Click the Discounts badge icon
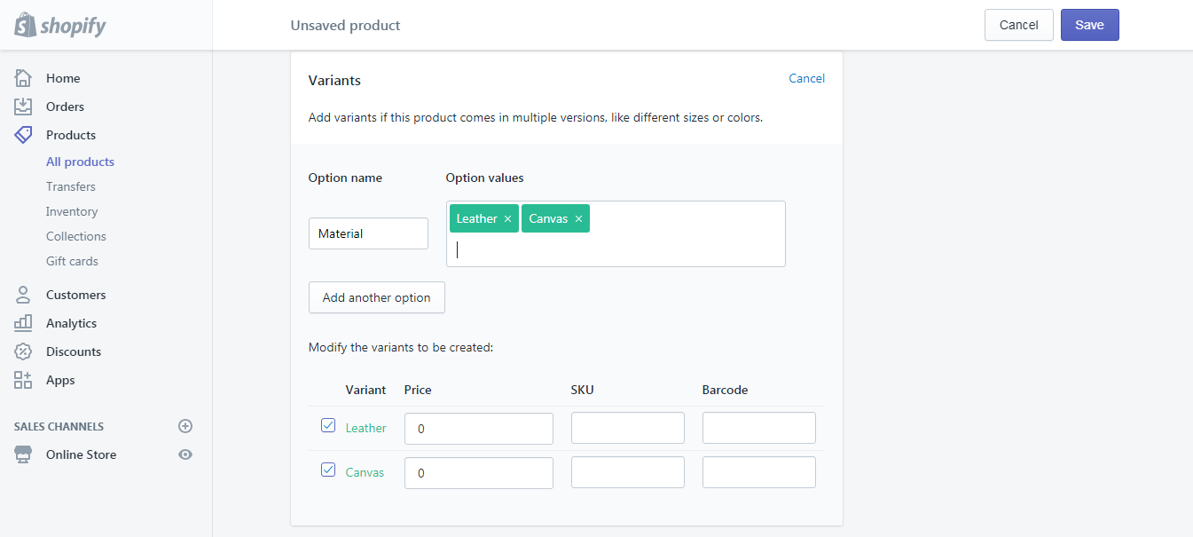 click(x=23, y=351)
